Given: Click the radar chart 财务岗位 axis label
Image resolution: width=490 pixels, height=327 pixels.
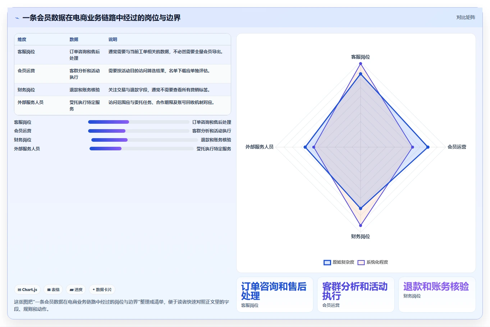Looking at the screenshot, I should coord(360,236).
